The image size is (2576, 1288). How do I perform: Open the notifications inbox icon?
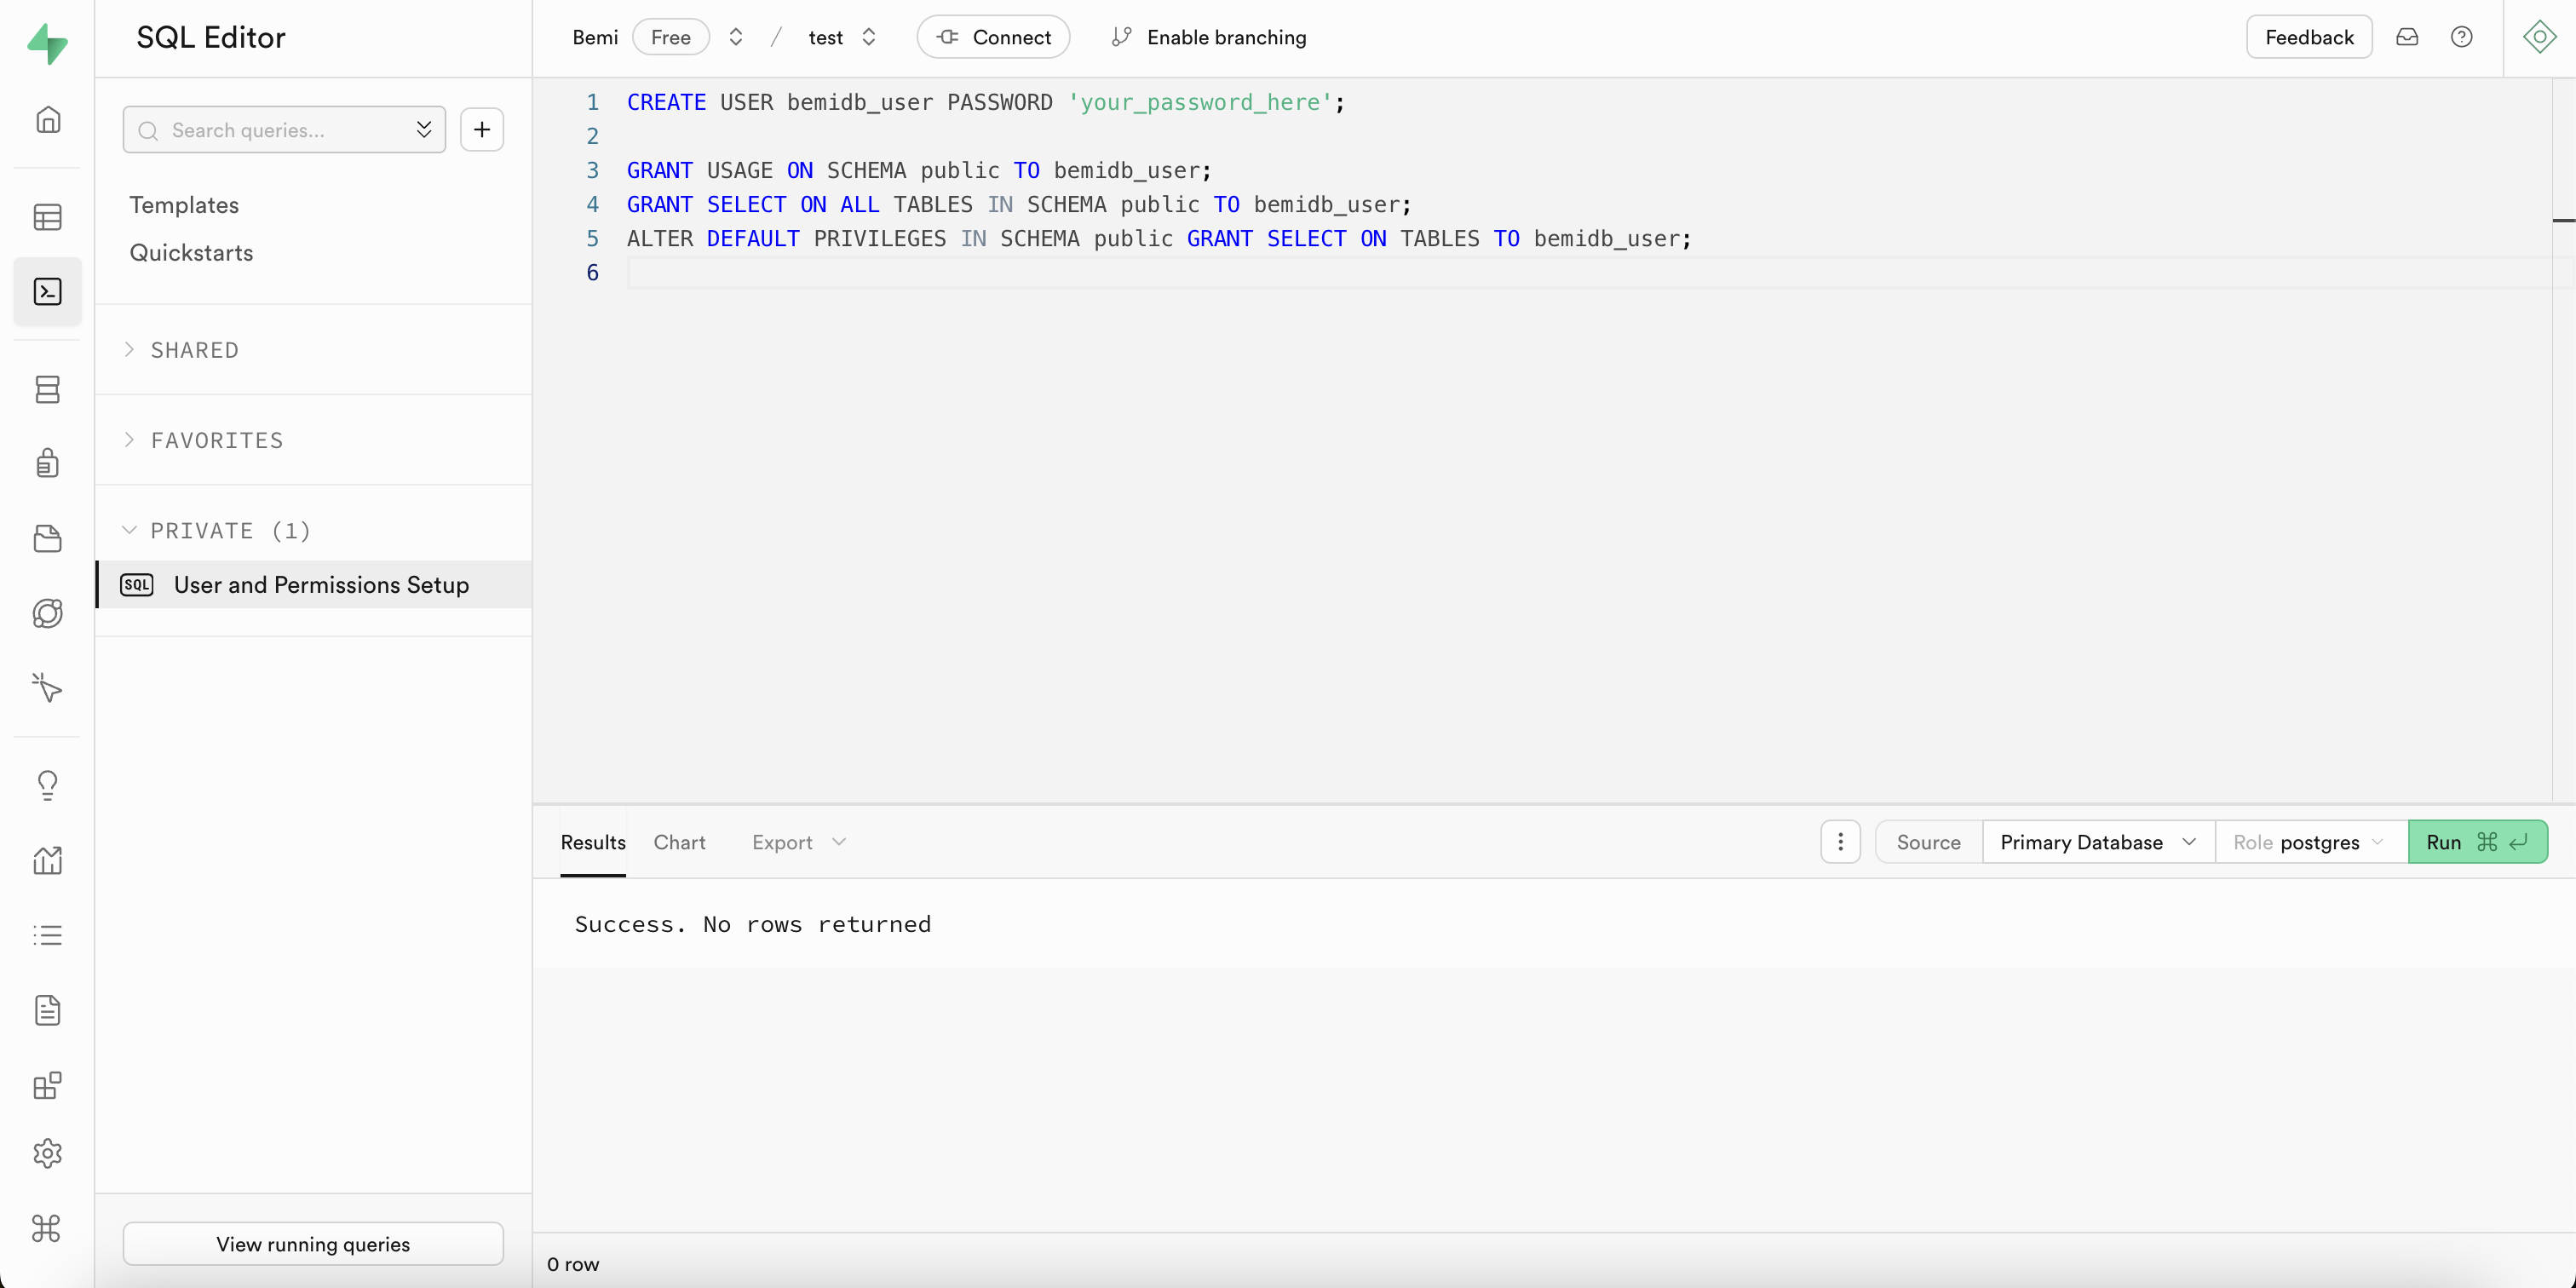[2406, 37]
